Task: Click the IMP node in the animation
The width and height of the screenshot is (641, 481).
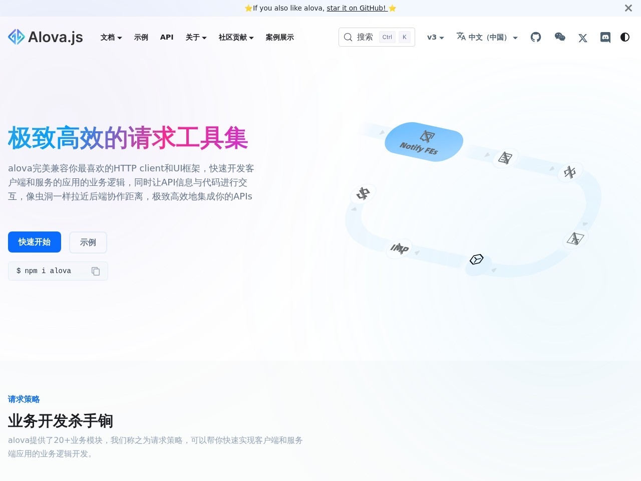Action: pyautogui.click(x=400, y=248)
